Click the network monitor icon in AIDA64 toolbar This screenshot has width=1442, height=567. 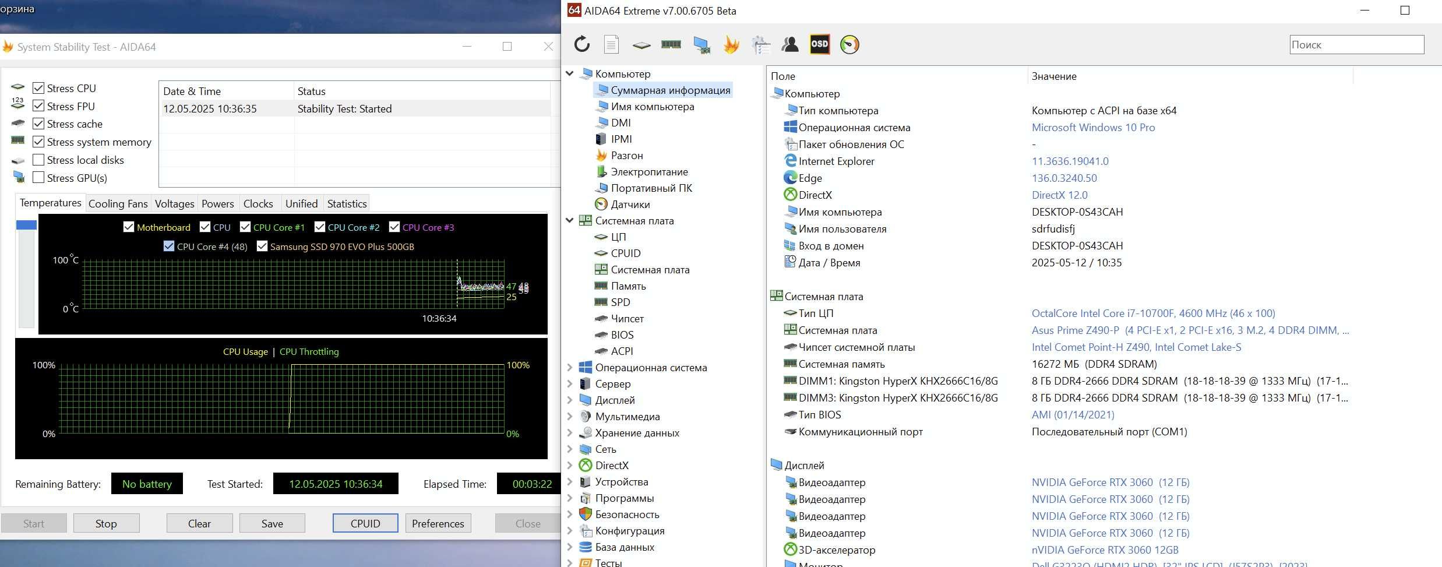click(x=701, y=45)
